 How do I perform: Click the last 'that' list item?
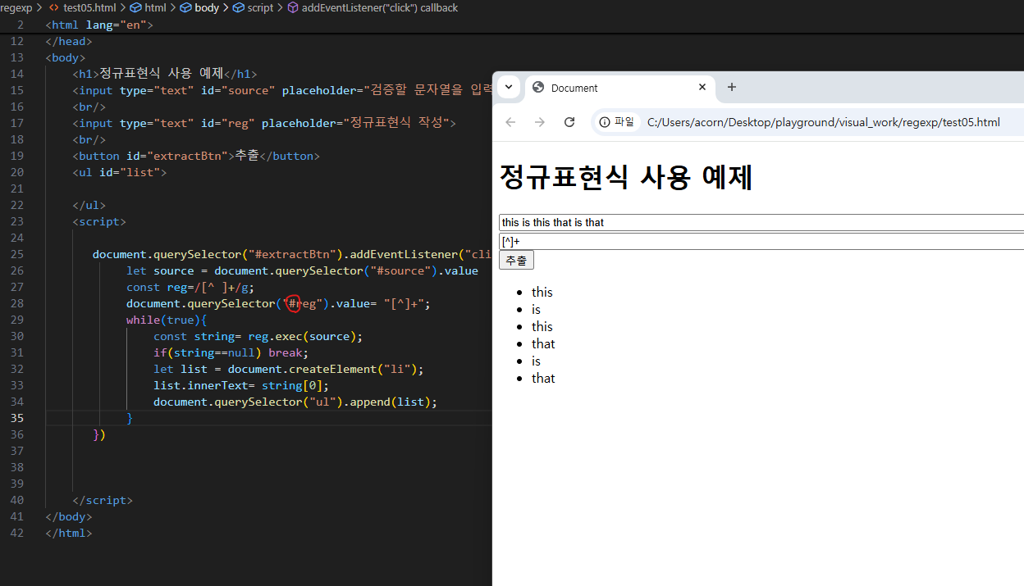[x=543, y=378]
